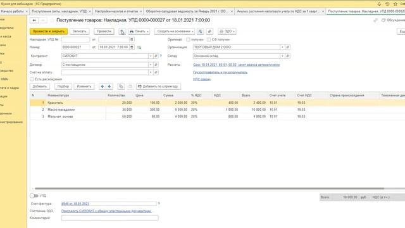This screenshot has width=405, height=228.
Task: Open the Печать dropdown menu
Action: pyautogui.click(x=139, y=32)
